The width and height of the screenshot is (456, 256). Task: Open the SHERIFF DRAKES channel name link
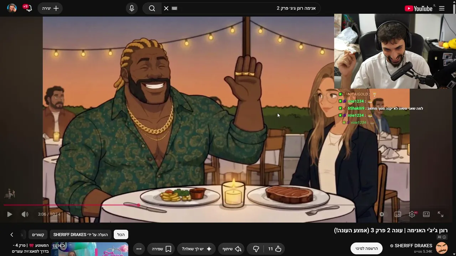pos(413,246)
